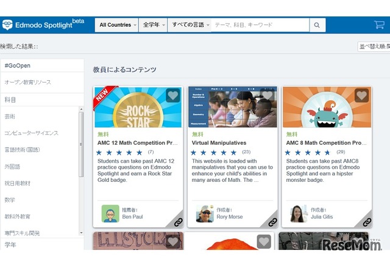Click subject list scrollbar up arrow
Viewport: 390px width, 259px height.
(81, 109)
